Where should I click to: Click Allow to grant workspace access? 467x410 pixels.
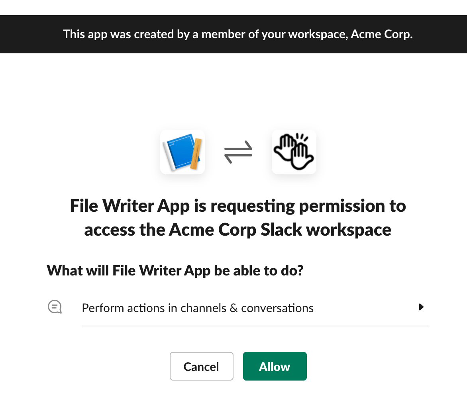click(x=275, y=366)
